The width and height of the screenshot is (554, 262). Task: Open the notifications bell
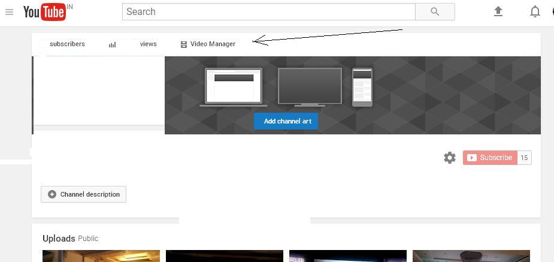point(535,11)
